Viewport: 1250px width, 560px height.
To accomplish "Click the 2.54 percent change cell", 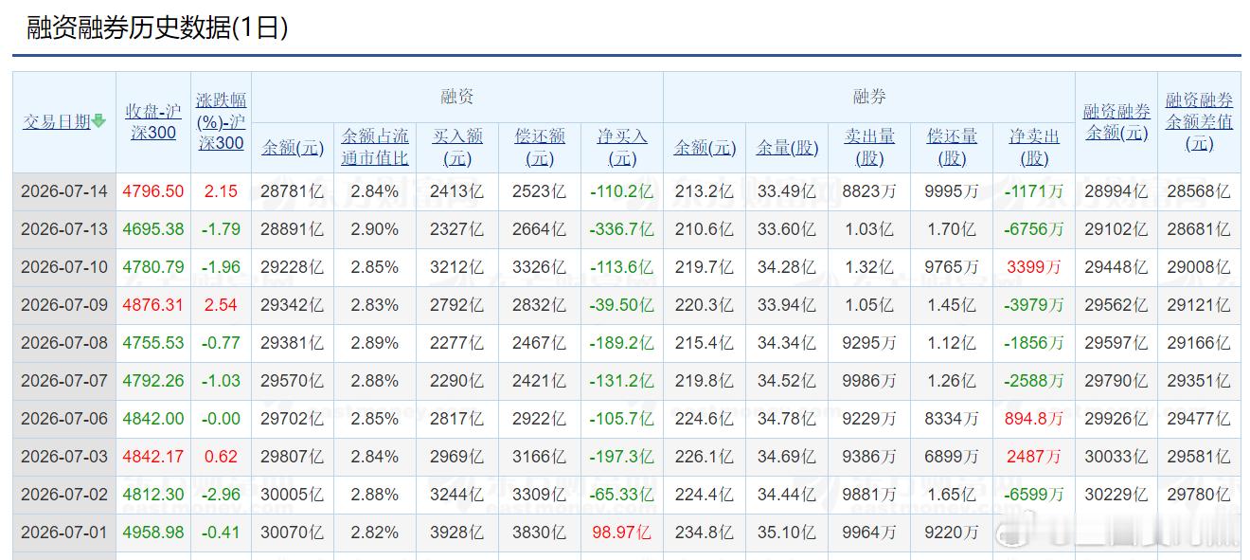I will (221, 305).
